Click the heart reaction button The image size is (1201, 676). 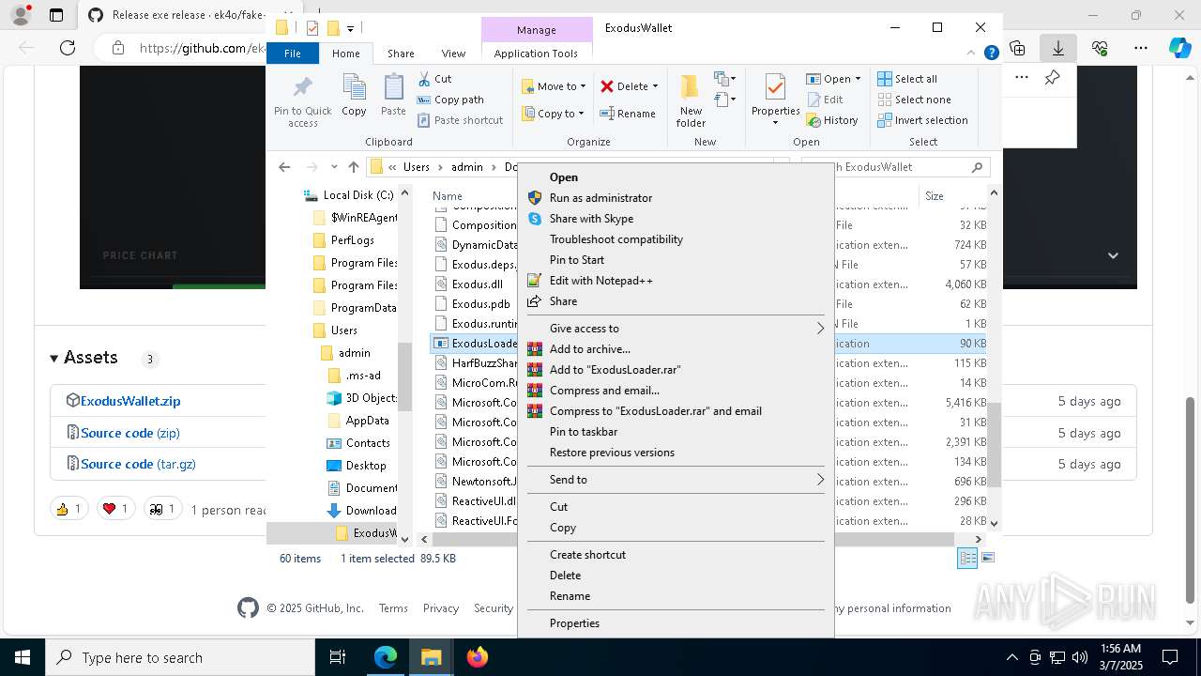tap(116, 509)
